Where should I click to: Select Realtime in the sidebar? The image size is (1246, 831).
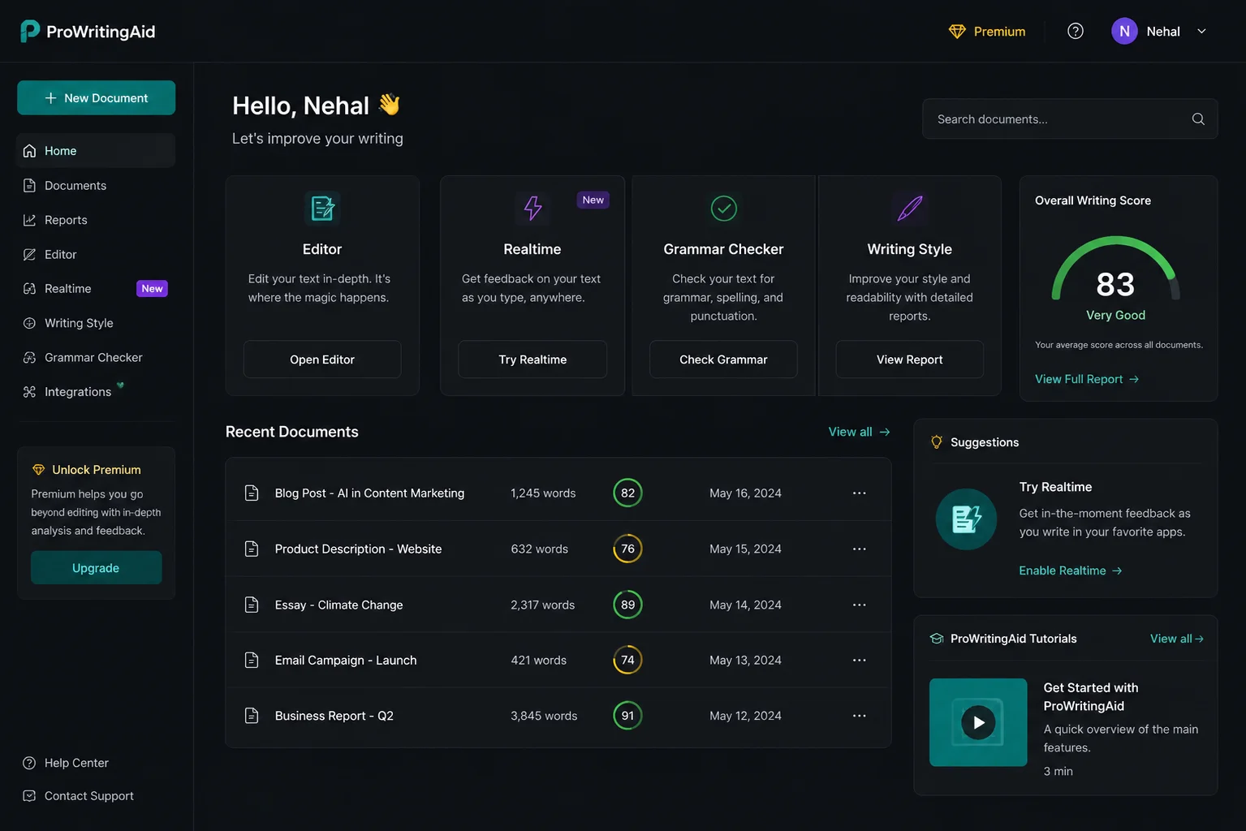coord(96,289)
